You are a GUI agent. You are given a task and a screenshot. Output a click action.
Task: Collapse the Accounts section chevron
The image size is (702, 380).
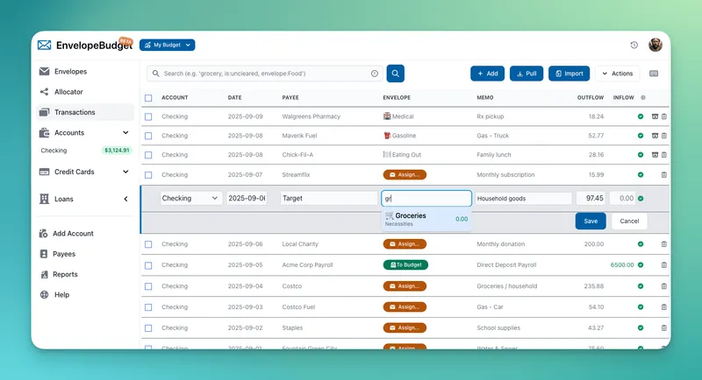click(x=125, y=132)
